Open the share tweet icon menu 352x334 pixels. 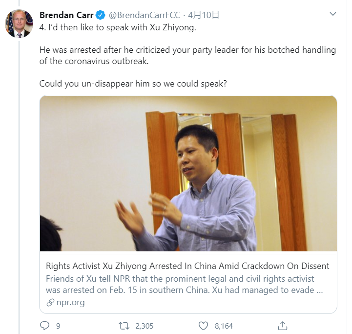283,325
